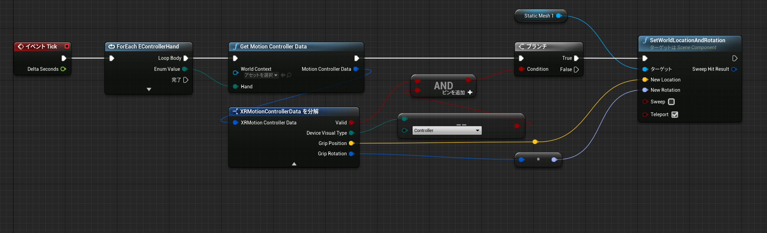Viewport: 767px width, 233px height.
Task: Collapse XRMotionControllerData break node arrow
Action: coord(294,164)
